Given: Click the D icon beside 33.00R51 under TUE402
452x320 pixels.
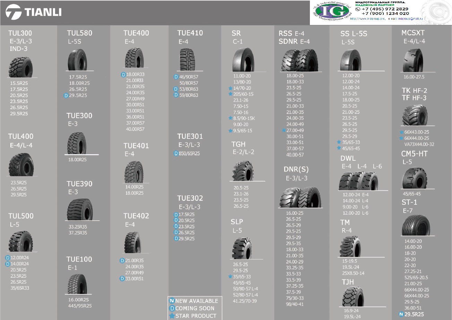Looking at the screenshot, I should point(122,279).
